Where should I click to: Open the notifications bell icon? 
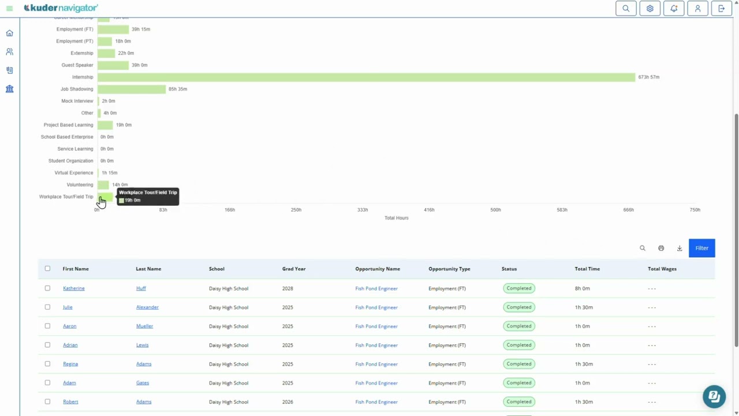point(674,9)
